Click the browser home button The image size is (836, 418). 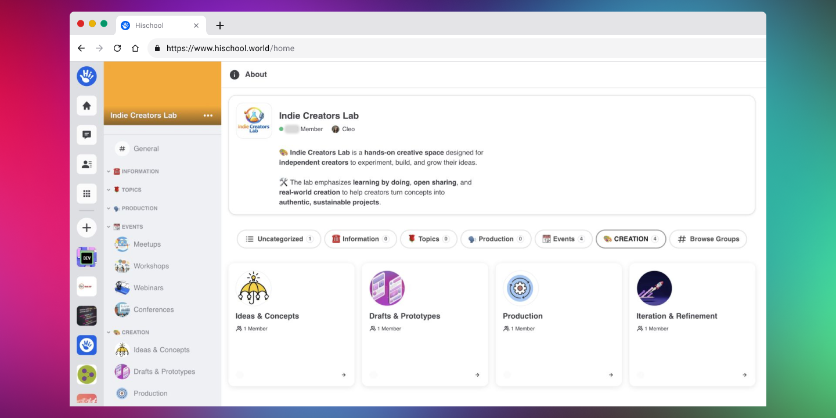[x=135, y=49]
